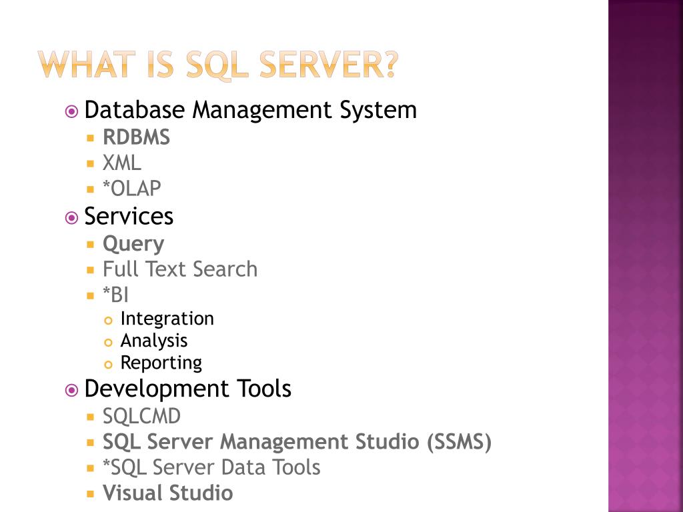This screenshot has width=683, height=512.
Task: Click the slide title "What is SQL Server?"
Action: point(218,65)
